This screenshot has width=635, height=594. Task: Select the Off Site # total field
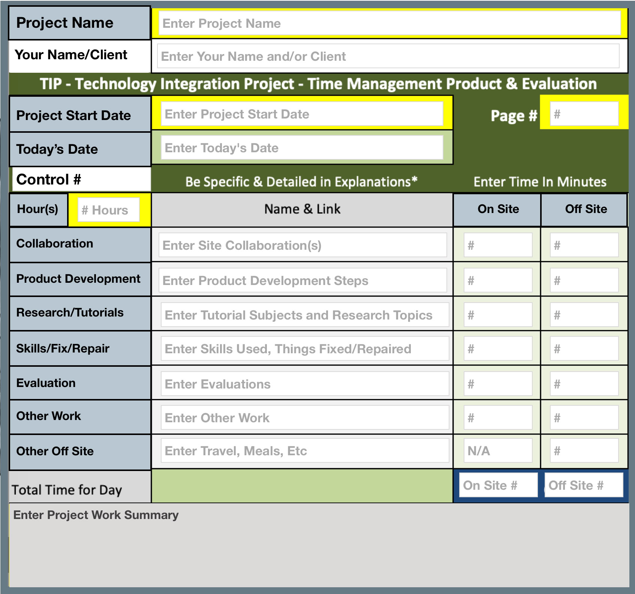pyautogui.click(x=584, y=485)
